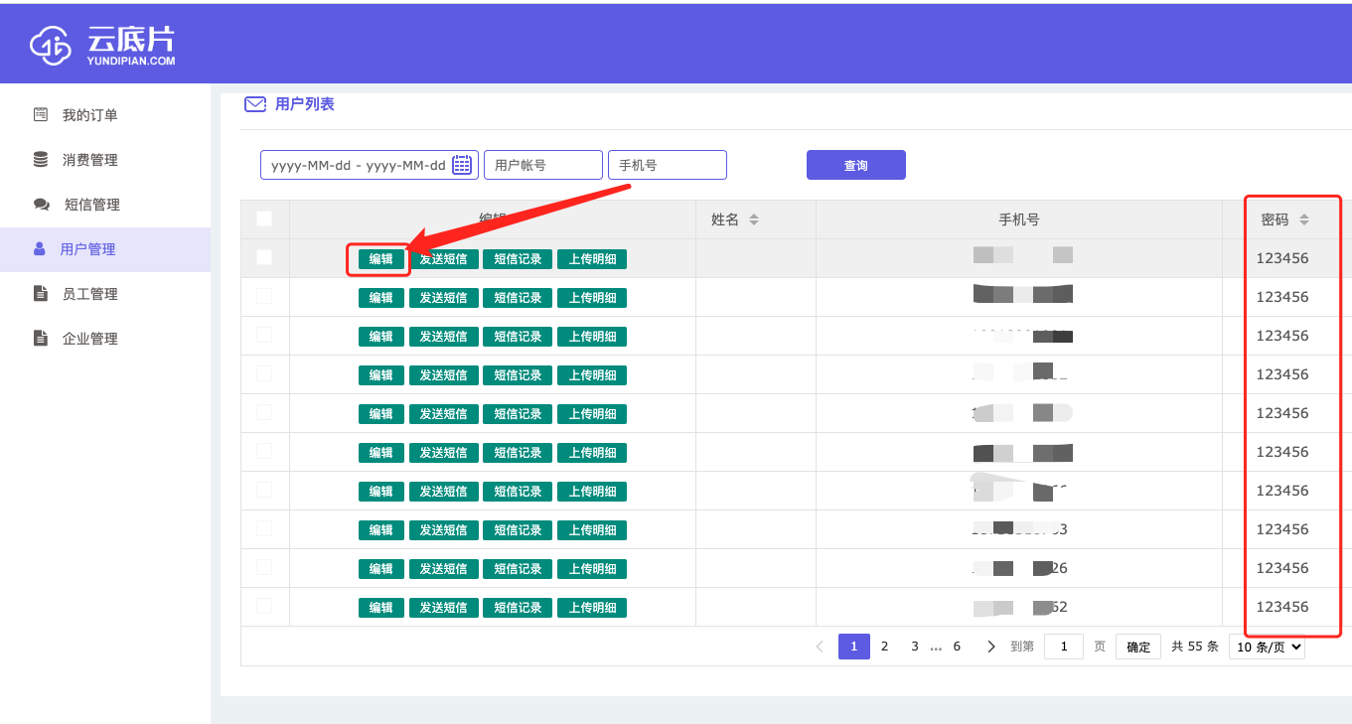
Task: Click the 云底片 cloud logo icon
Action: coord(51,44)
